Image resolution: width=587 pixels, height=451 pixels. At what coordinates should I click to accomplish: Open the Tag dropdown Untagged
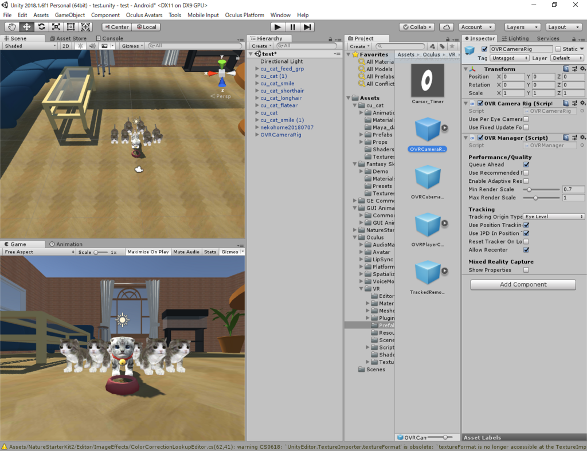click(510, 58)
